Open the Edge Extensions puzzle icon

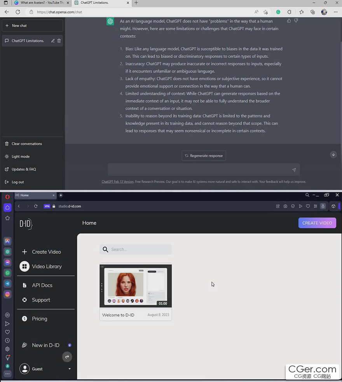pos(289,12)
